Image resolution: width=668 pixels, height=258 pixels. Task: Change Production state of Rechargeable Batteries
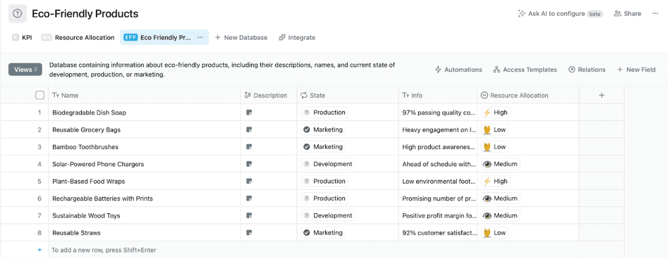(325, 199)
